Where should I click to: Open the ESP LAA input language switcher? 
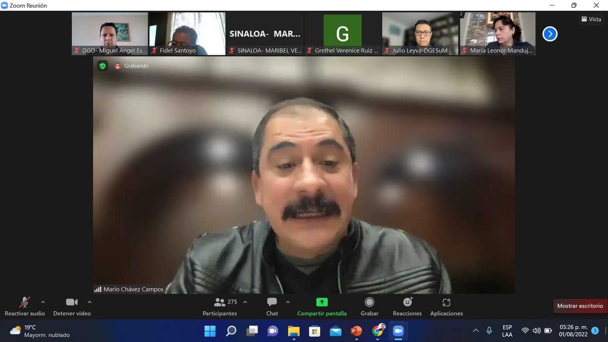click(x=507, y=331)
